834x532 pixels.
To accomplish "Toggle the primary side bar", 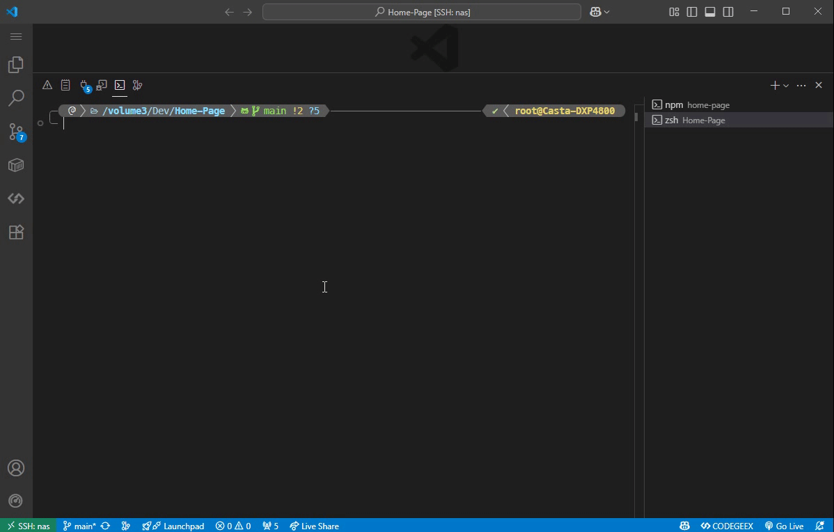I will [692, 12].
